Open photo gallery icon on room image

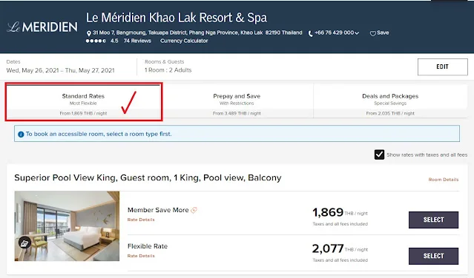click(24, 243)
